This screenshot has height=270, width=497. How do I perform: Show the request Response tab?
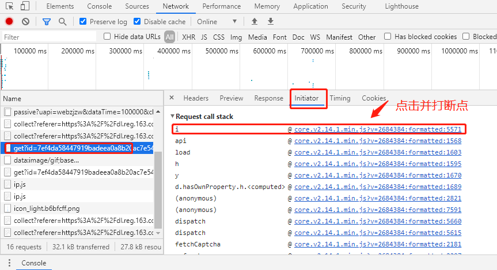(x=268, y=98)
